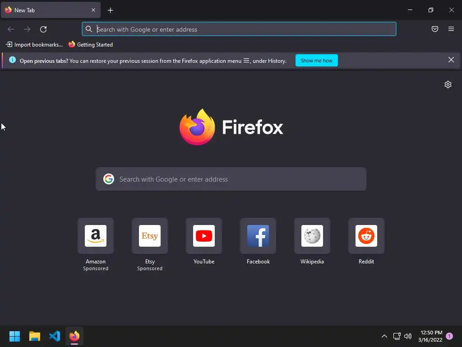The width and height of the screenshot is (462, 347).
Task: Open the notification badge showing 1
Action: click(x=449, y=336)
